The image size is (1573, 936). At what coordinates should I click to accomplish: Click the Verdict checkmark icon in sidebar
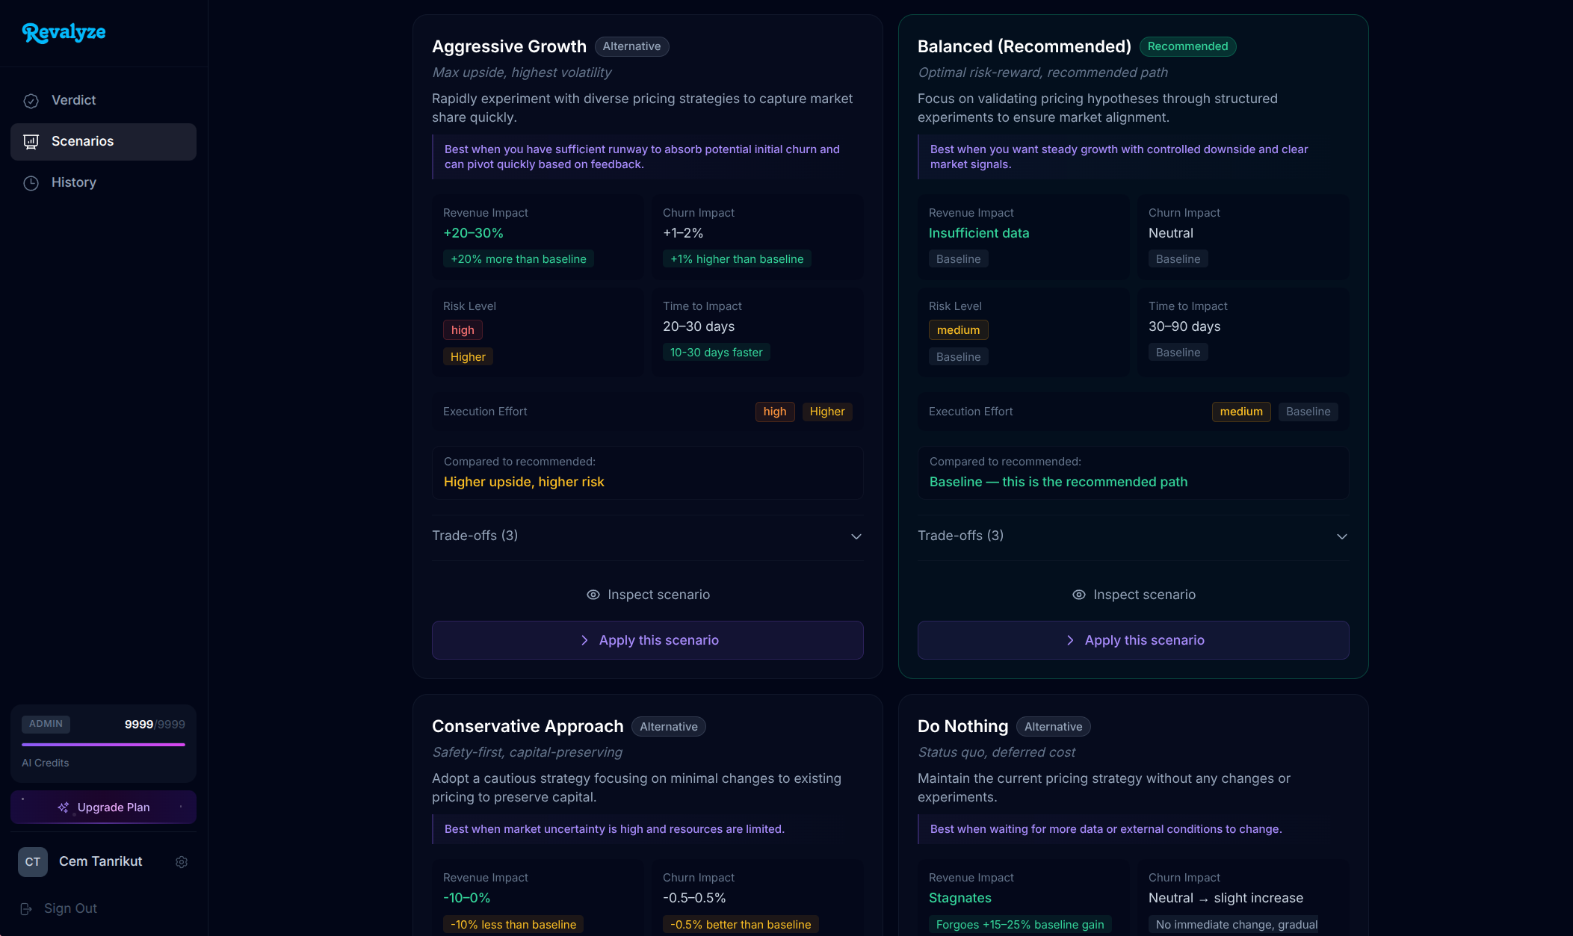point(31,101)
